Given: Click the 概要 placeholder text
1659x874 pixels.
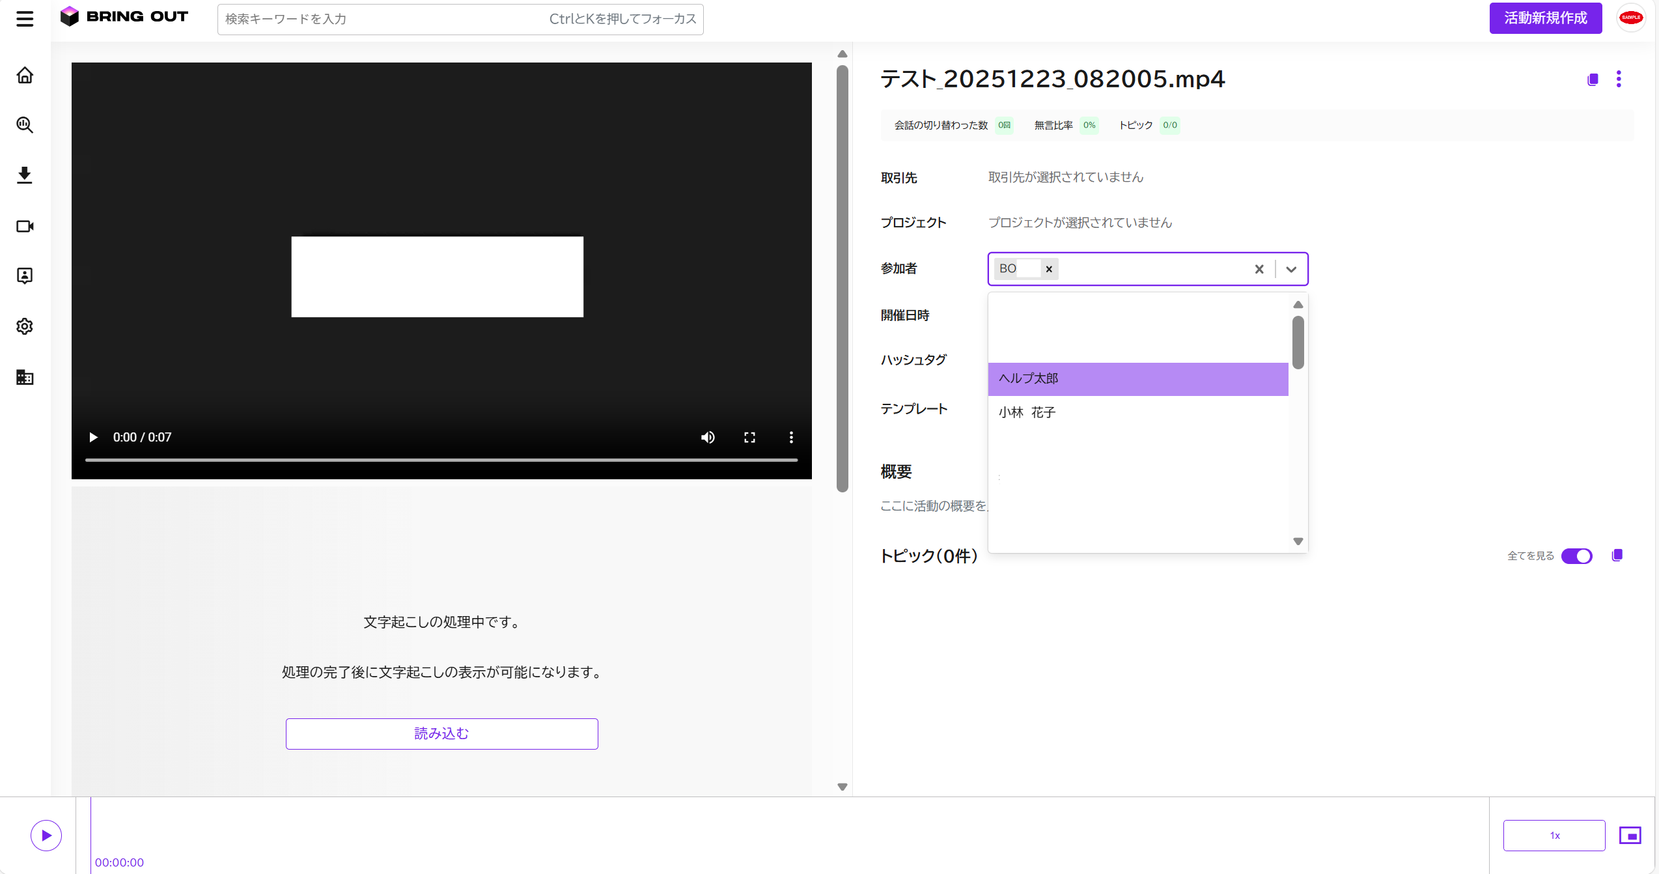Looking at the screenshot, I should coord(934,506).
